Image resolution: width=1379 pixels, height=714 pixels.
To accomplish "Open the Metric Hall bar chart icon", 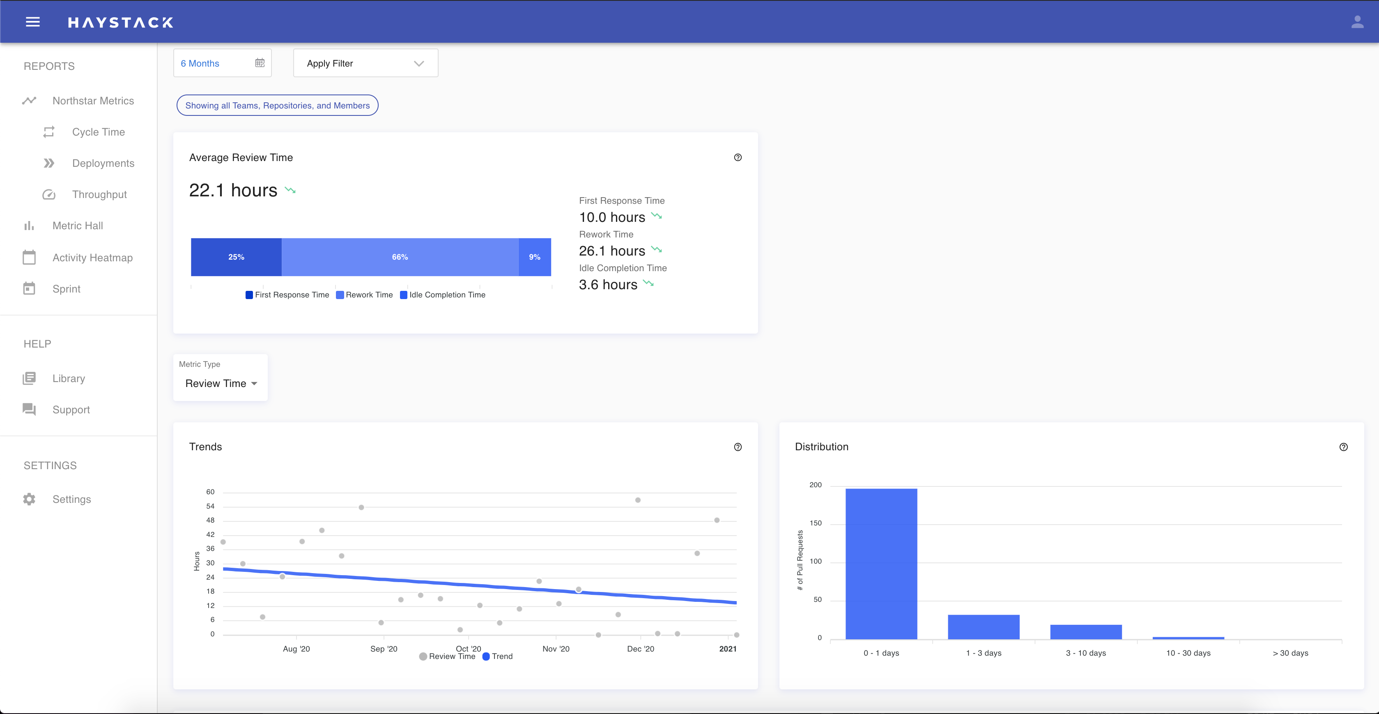I will point(29,226).
